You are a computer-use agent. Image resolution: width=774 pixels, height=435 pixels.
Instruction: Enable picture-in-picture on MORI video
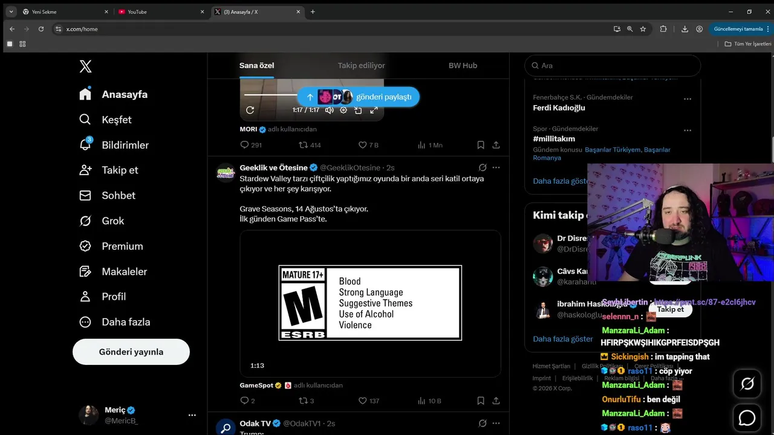coord(358,110)
